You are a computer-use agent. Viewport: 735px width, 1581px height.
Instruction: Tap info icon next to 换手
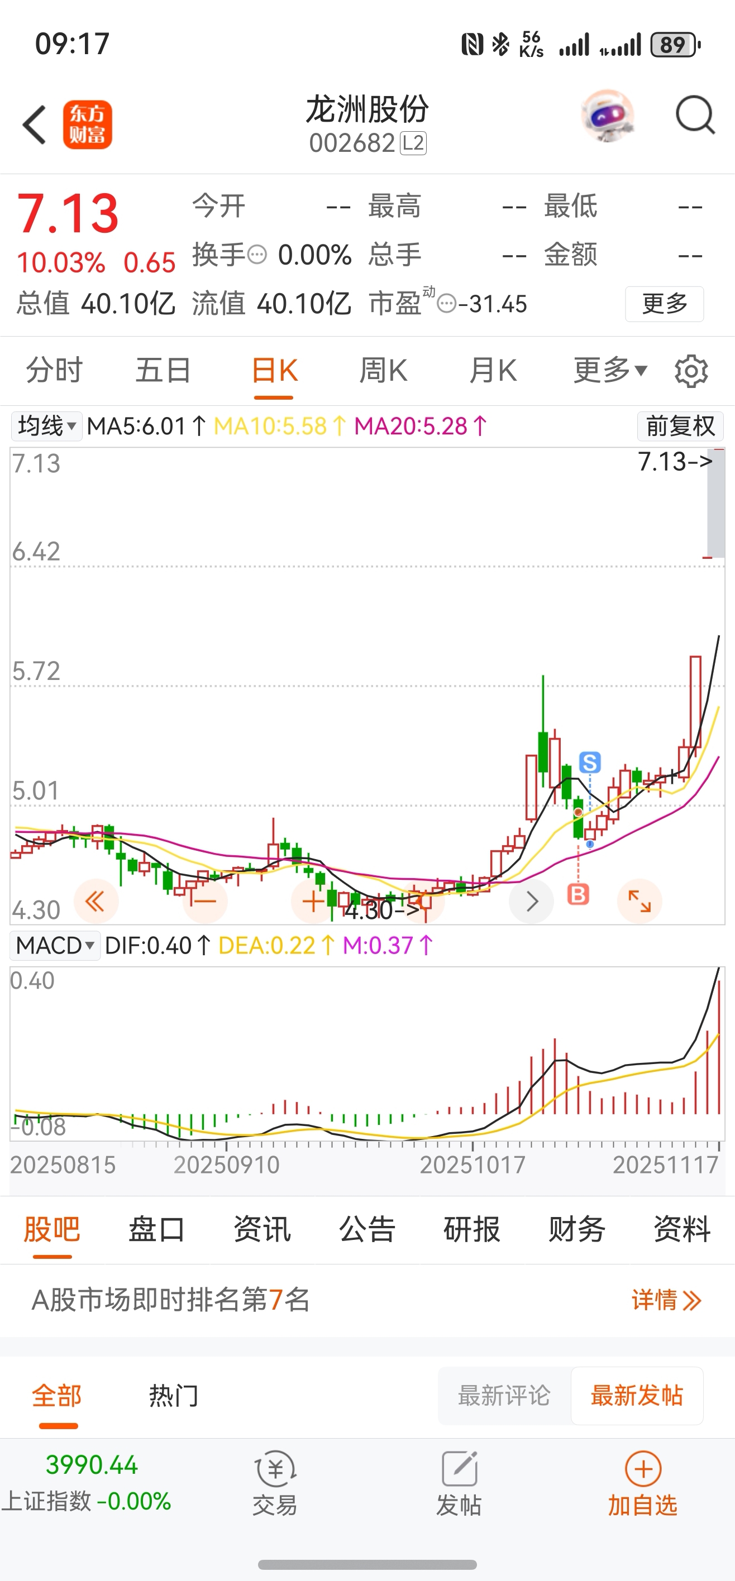[257, 254]
